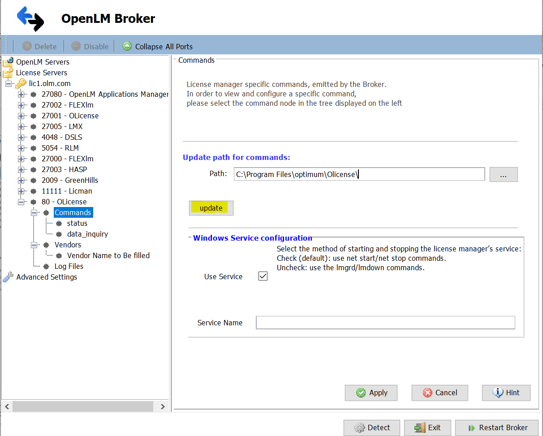Click the Disable toolbar icon

(x=76, y=46)
